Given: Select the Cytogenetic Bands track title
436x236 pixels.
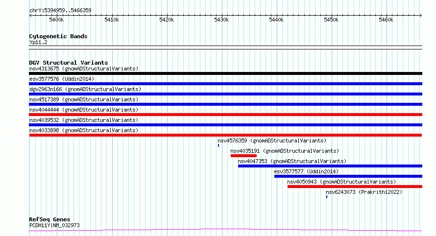Looking at the screenshot, I should tap(58, 36).
